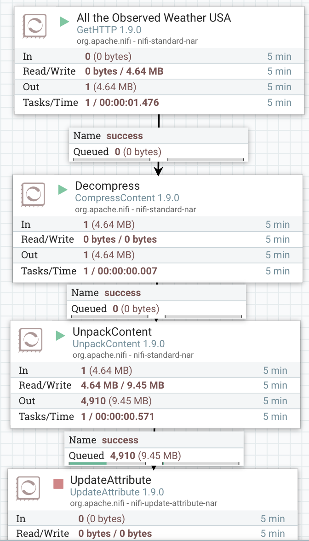Click the GetHTTP processor icon
The image size is (309, 541).
pos(34,26)
